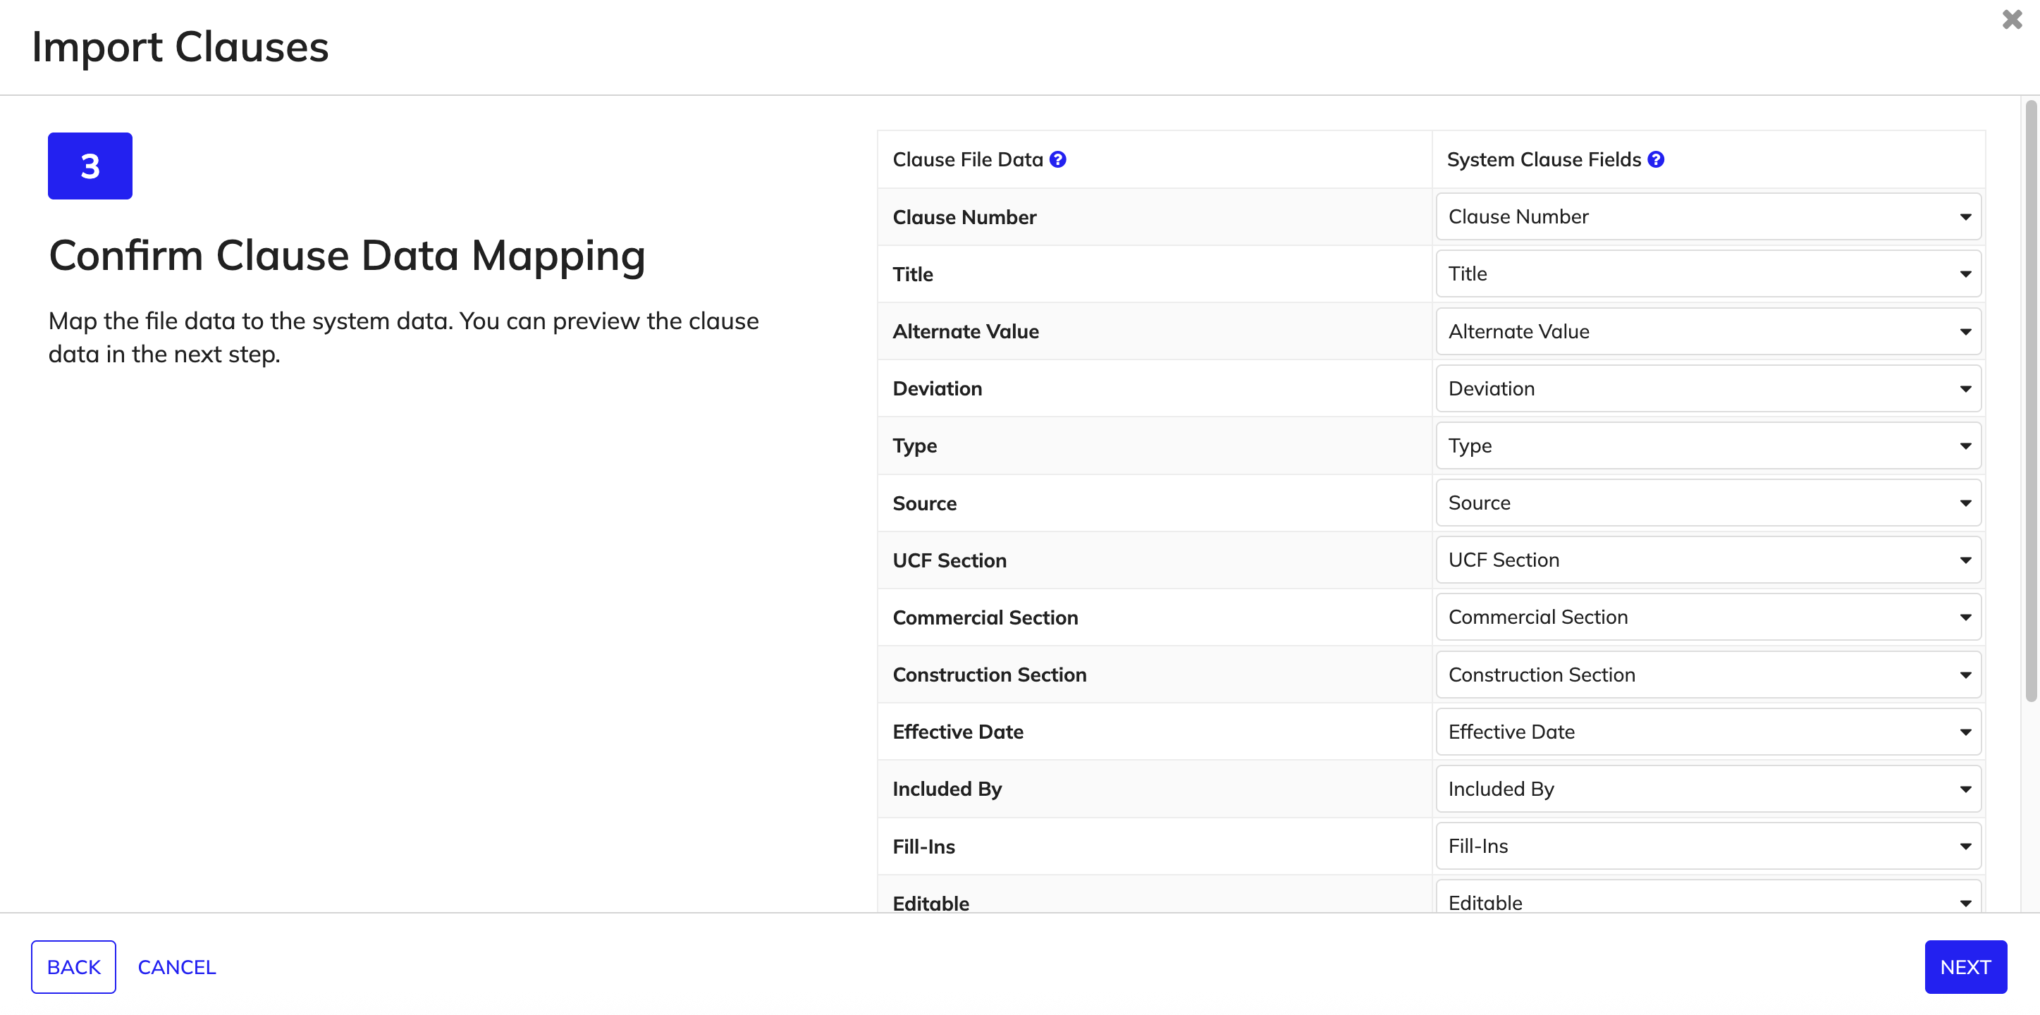
Task: Click the 'Clause Number' file data label
Action: click(x=964, y=217)
